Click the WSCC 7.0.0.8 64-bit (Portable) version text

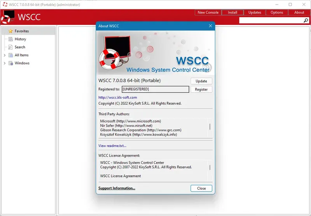pos(129,80)
